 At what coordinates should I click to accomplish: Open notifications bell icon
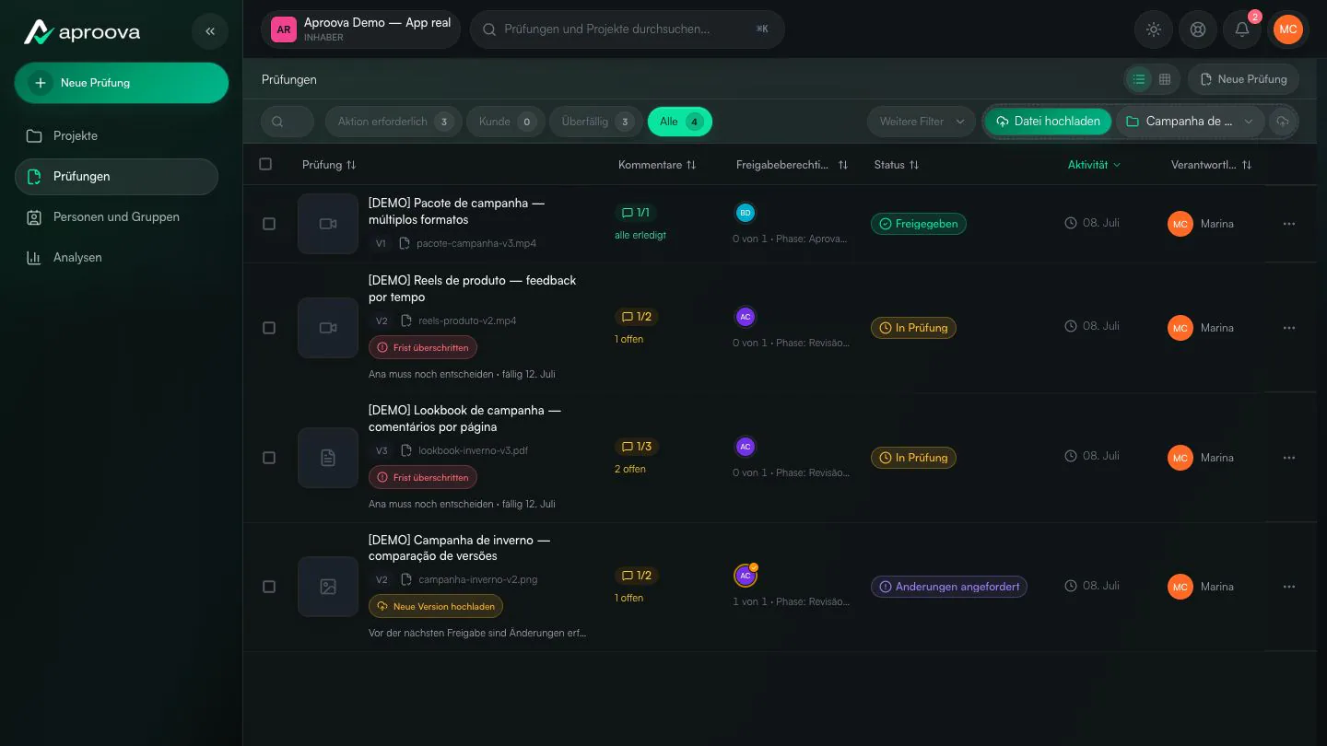(x=1241, y=29)
